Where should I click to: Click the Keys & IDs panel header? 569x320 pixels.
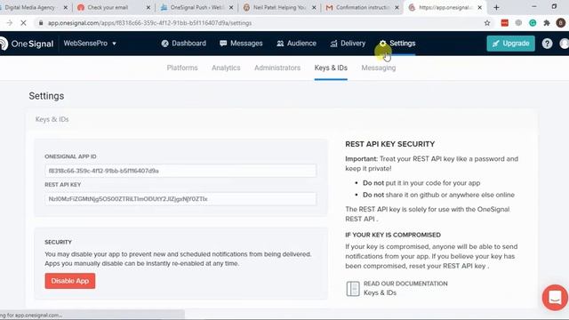pyautogui.click(x=52, y=119)
